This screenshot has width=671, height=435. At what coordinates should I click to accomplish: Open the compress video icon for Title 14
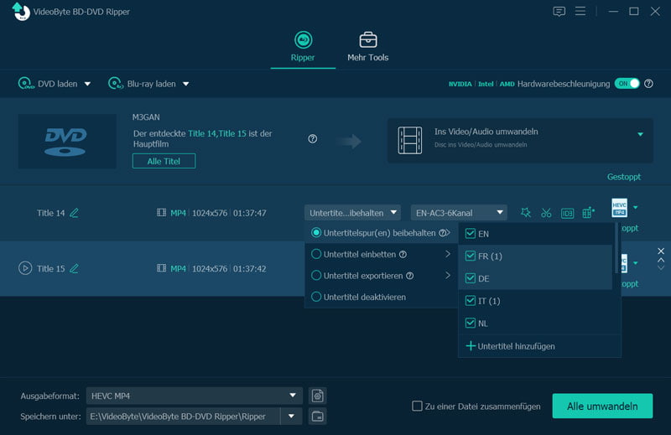589,213
